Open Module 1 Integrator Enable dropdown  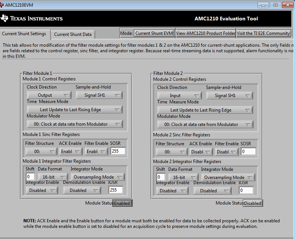[x=42, y=190]
